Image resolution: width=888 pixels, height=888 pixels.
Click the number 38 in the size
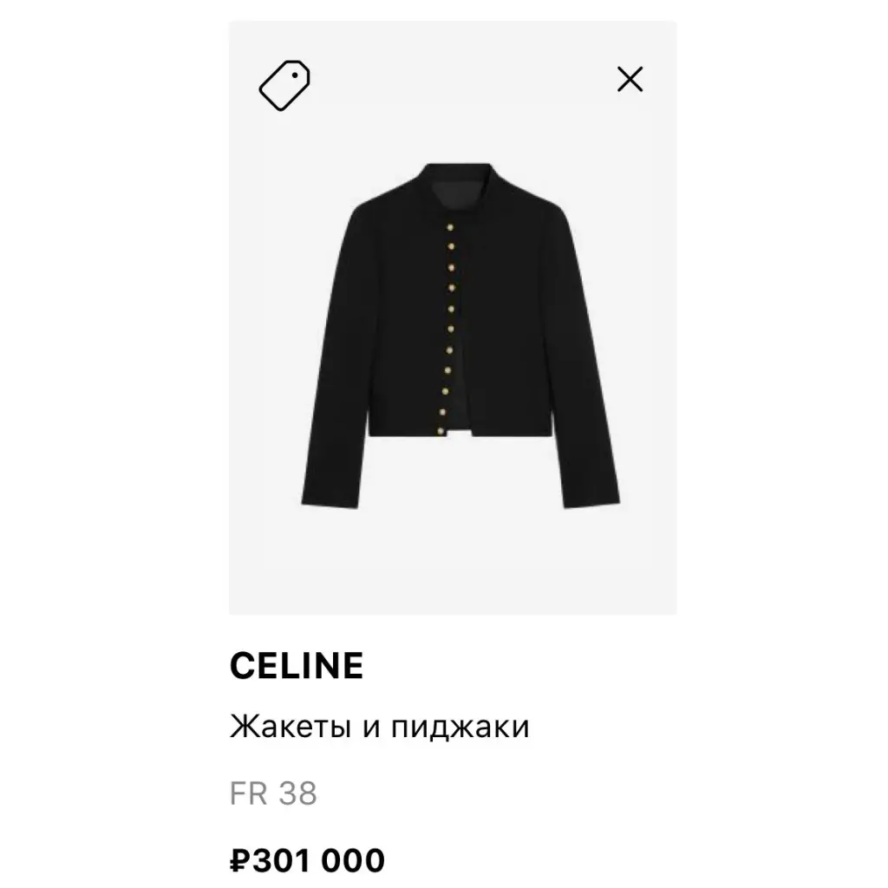[297, 793]
